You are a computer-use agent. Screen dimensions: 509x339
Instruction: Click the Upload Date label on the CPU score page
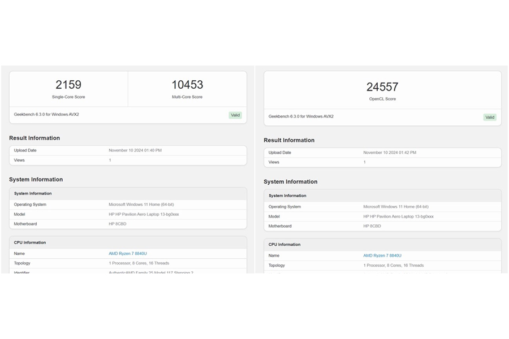coord(25,150)
